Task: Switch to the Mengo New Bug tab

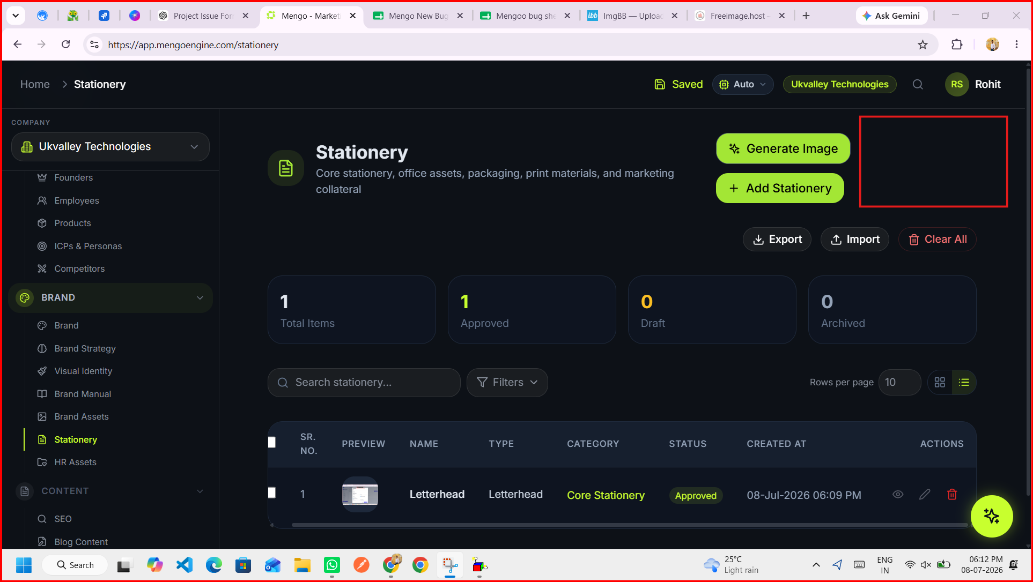Action: tap(418, 16)
